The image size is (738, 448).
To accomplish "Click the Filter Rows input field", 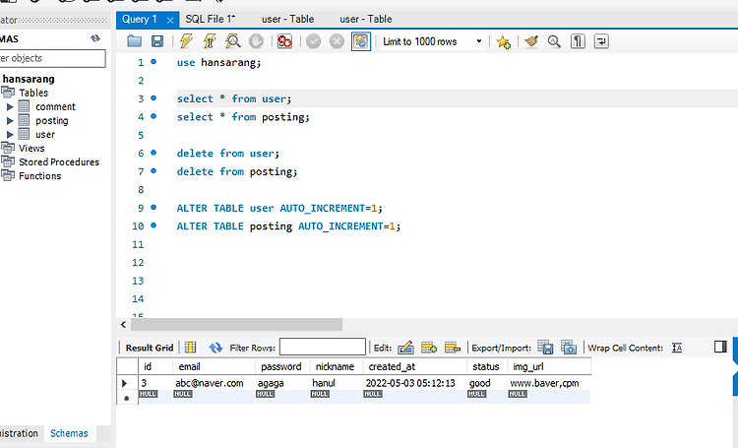I will 323,348.
